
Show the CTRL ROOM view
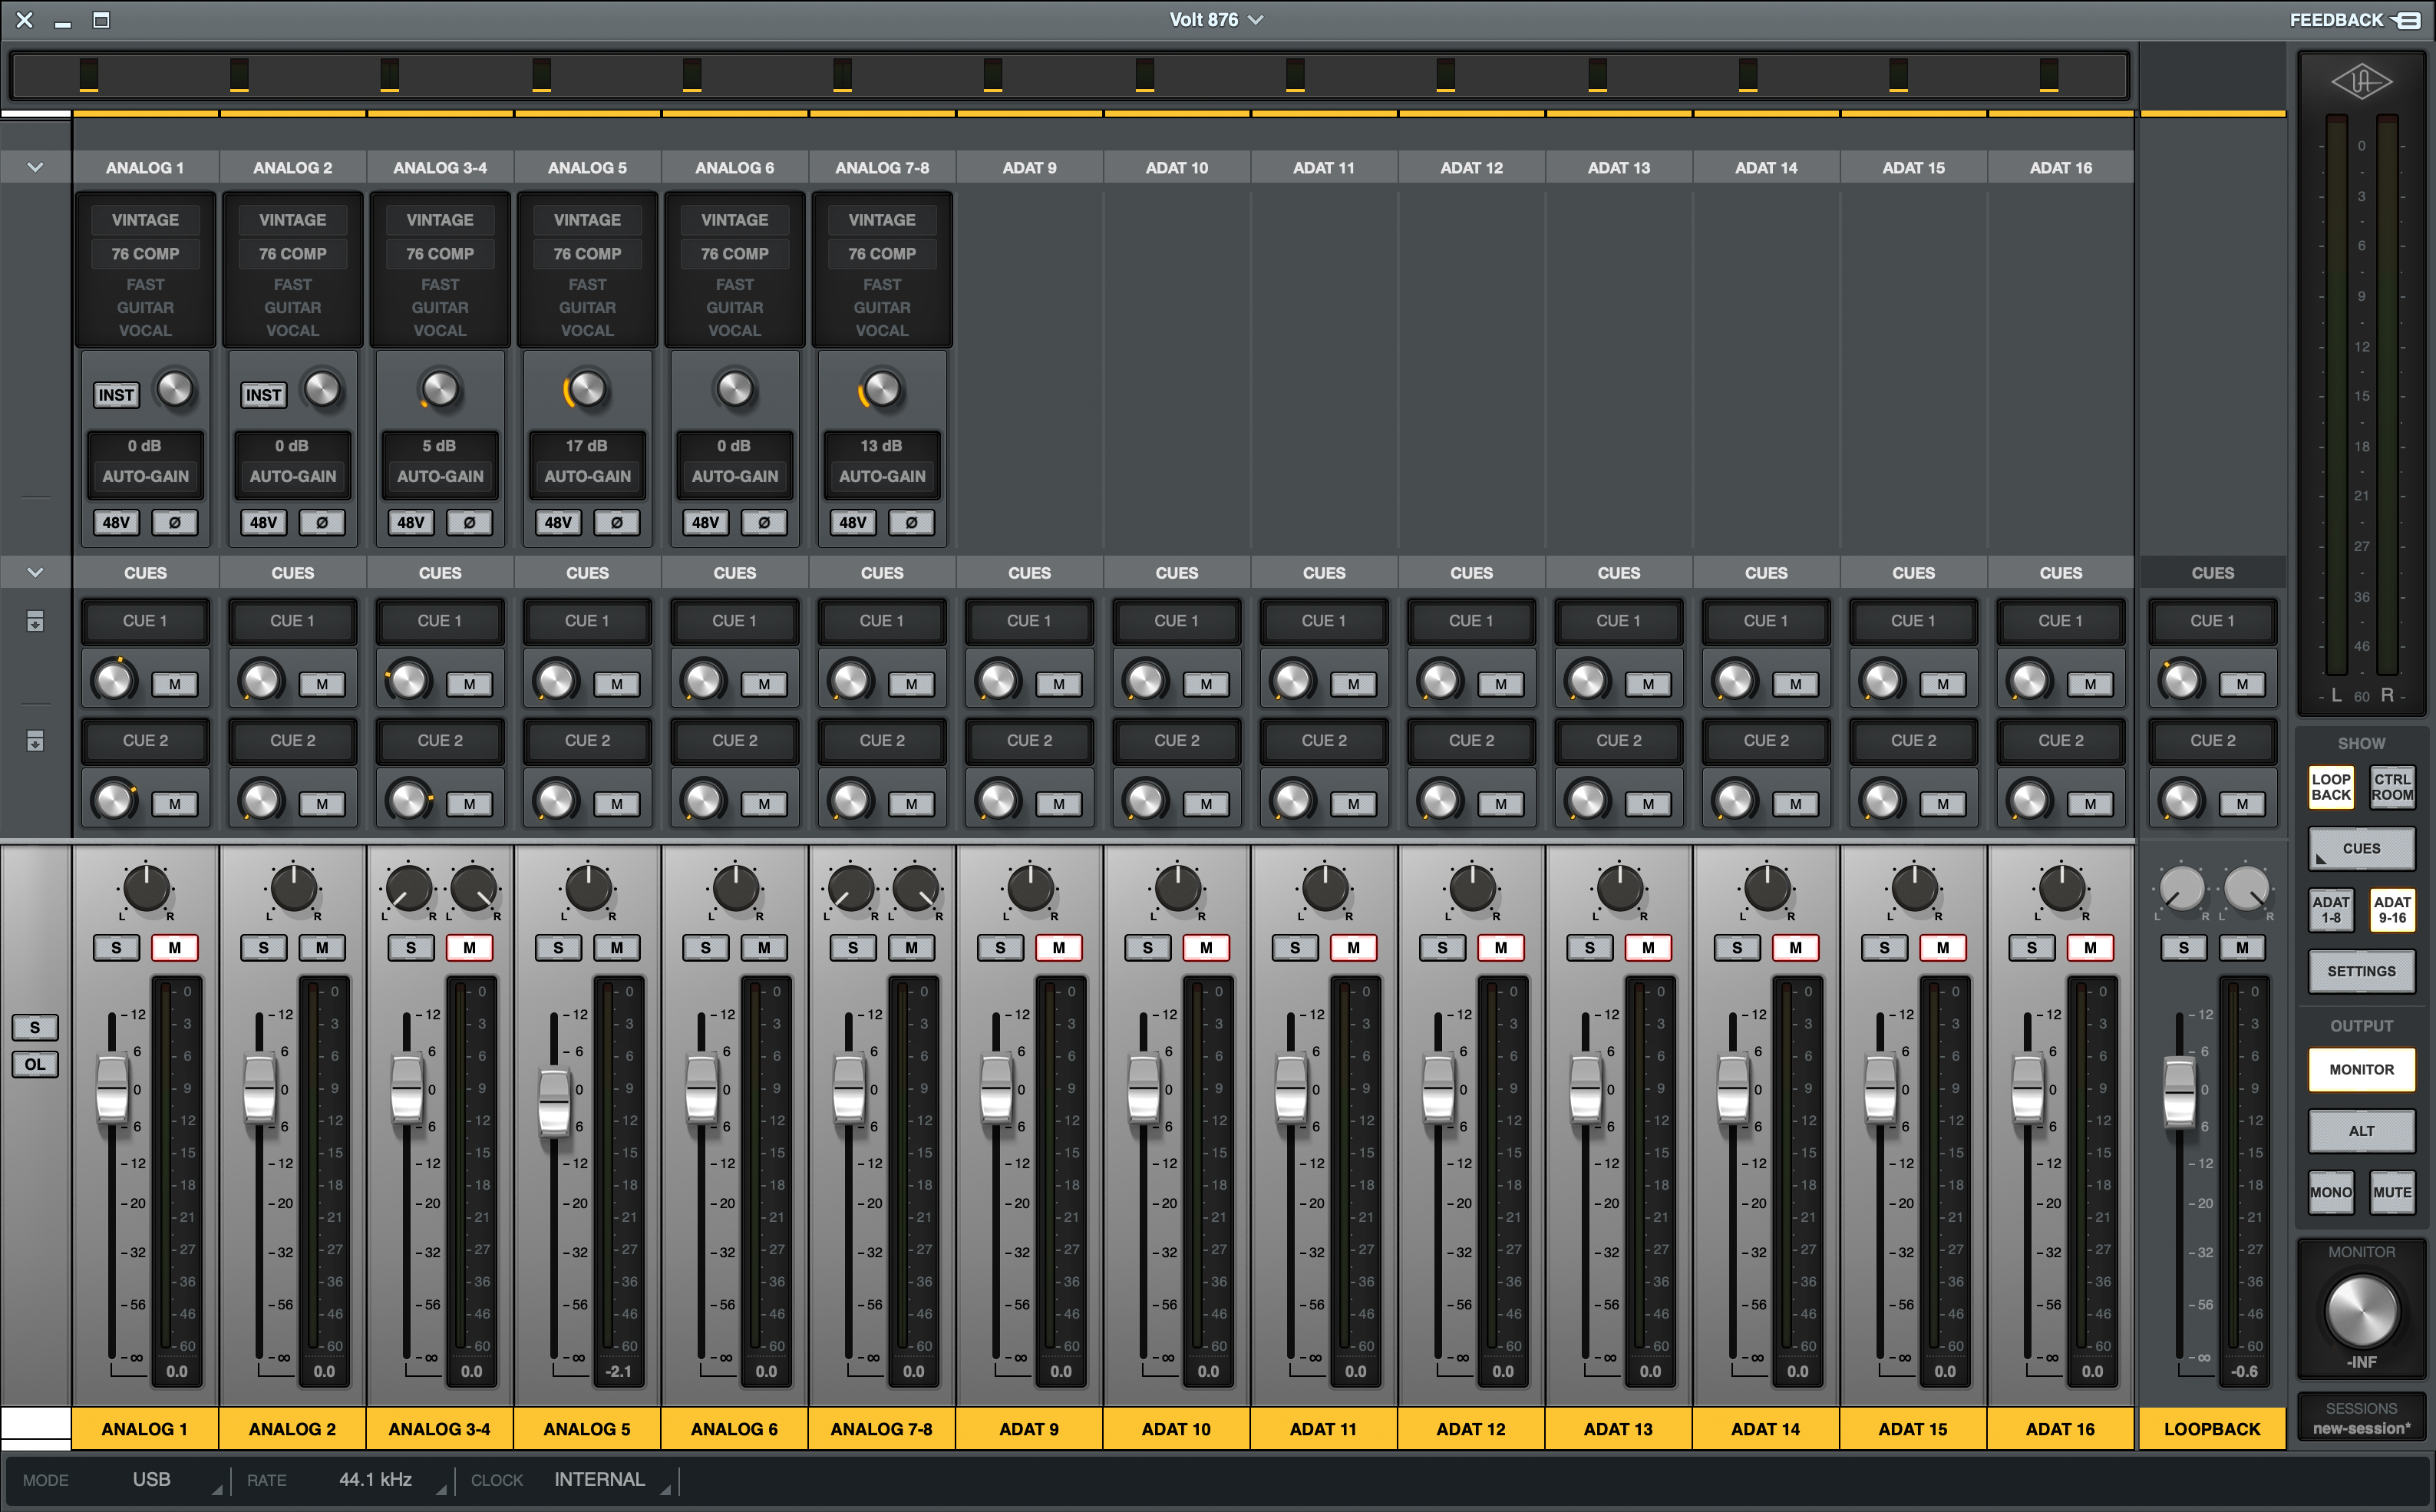tap(2392, 787)
